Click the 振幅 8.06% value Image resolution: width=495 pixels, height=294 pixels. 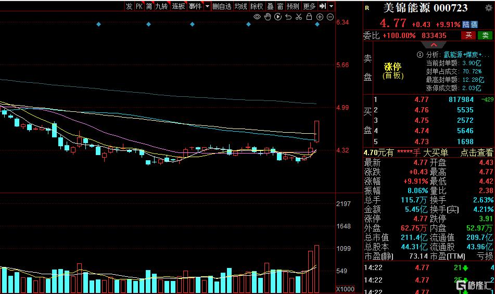pos(417,190)
